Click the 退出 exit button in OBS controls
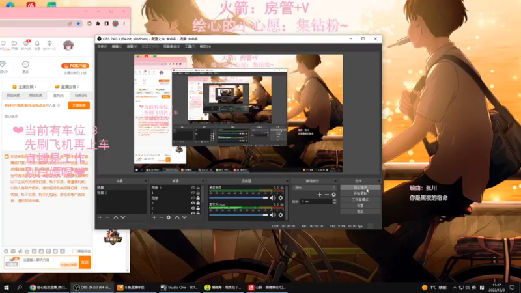 pos(360,211)
